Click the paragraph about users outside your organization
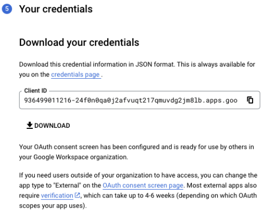Image resolution: width=270 pixels, height=216 pixels. click(x=138, y=191)
